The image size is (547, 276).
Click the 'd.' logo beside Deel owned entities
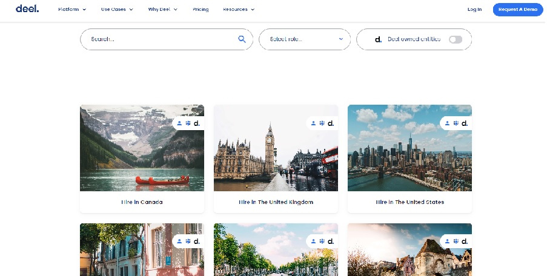click(378, 39)
